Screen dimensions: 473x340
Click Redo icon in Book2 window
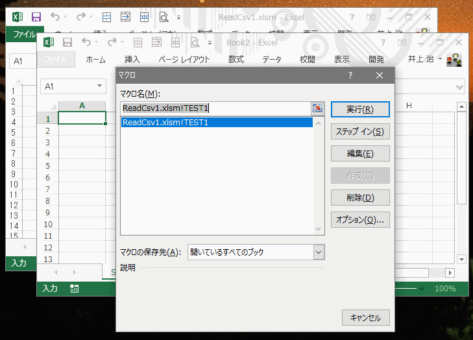coord(112,42)
